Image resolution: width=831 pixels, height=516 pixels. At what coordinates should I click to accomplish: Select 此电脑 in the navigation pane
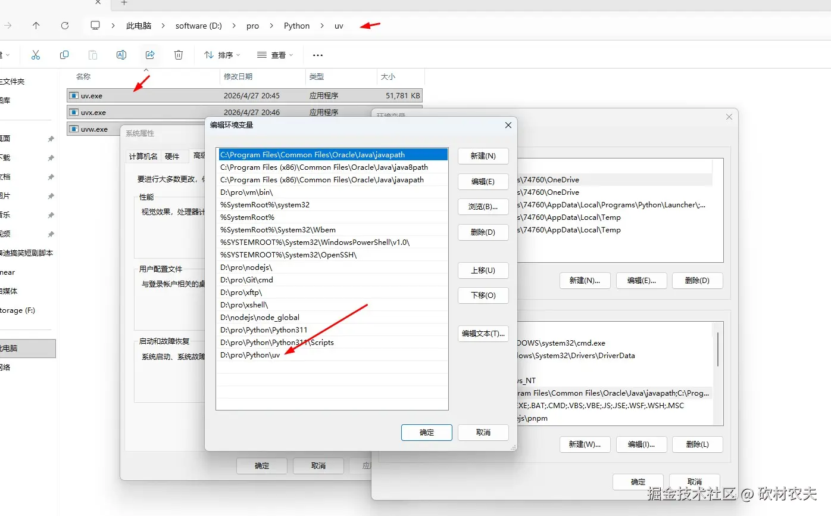[x=27, y=349]
